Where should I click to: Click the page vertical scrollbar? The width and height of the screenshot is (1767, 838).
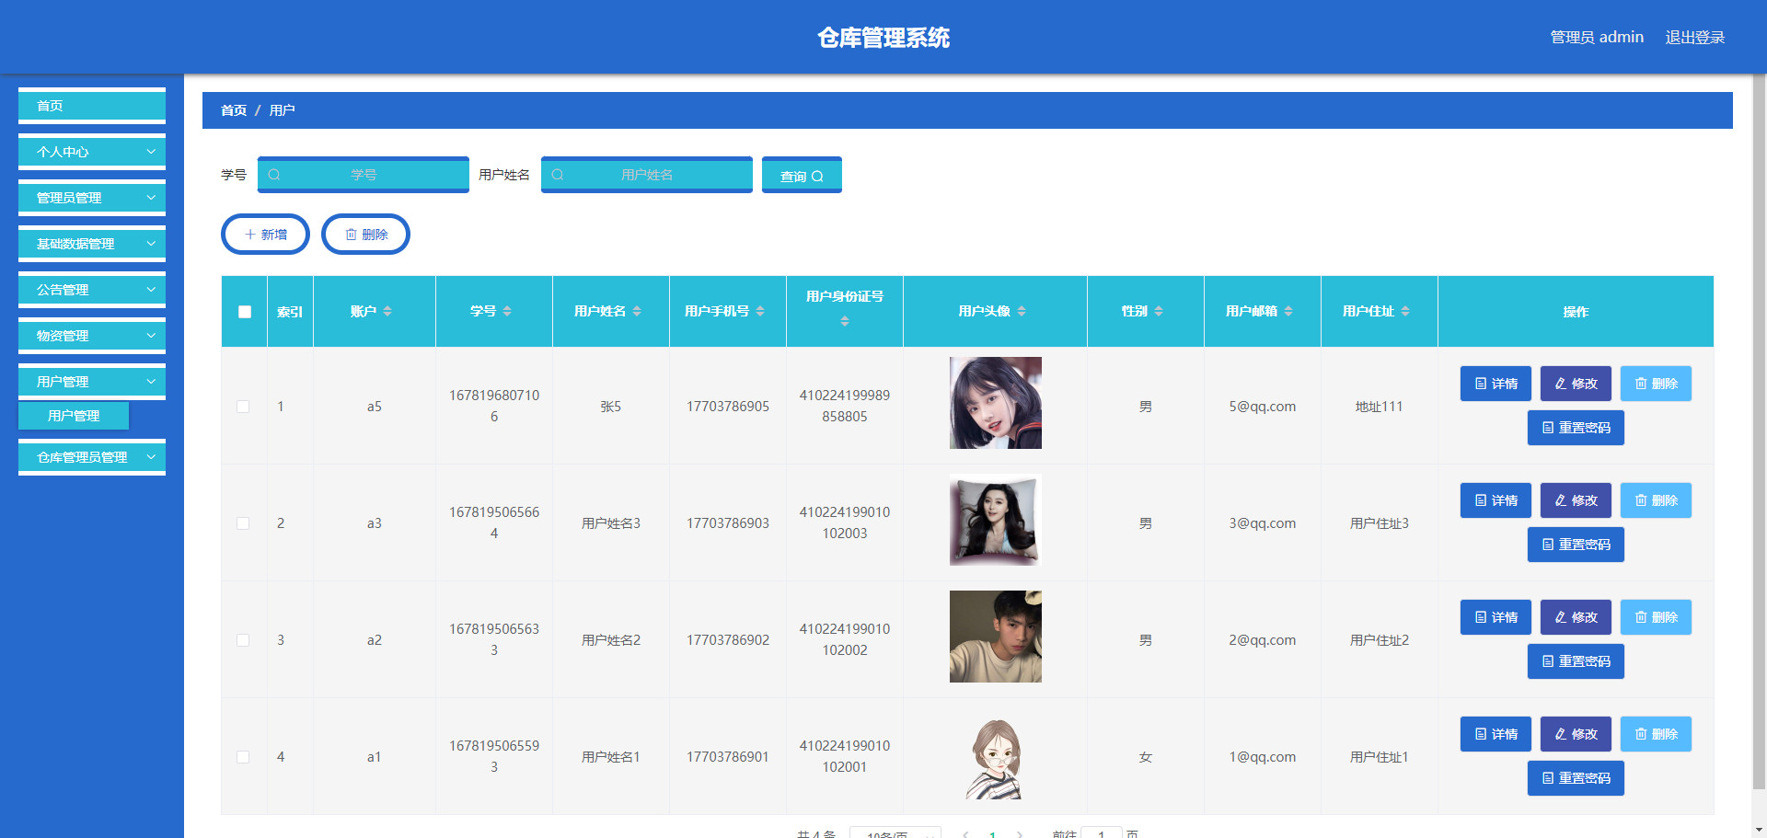tap(1760, 432)
